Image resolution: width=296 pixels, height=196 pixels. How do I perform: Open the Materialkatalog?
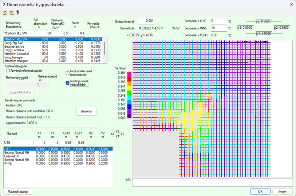(x=18, y=191)
